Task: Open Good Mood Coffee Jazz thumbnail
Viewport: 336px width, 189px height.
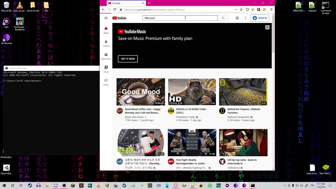Action: pos(141,92)
